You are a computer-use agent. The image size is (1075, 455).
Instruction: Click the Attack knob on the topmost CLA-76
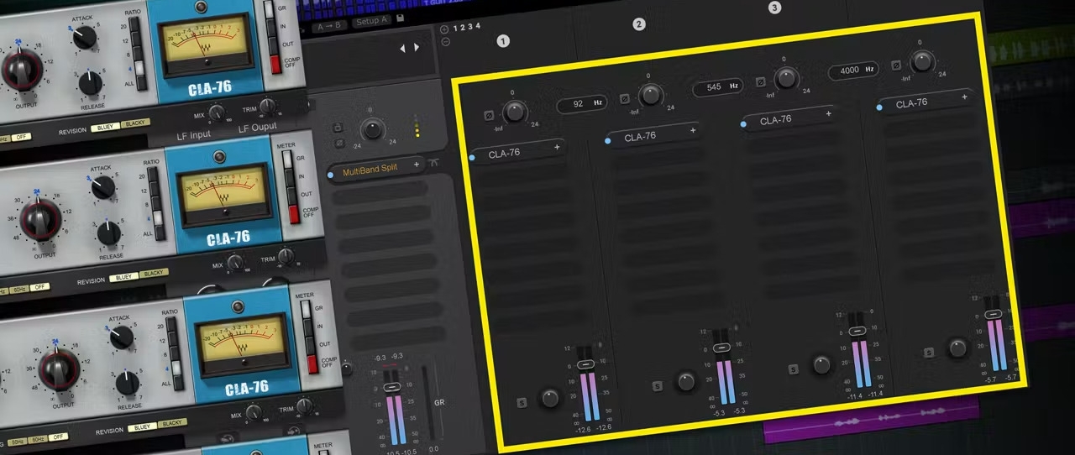[x=84, y=36]
